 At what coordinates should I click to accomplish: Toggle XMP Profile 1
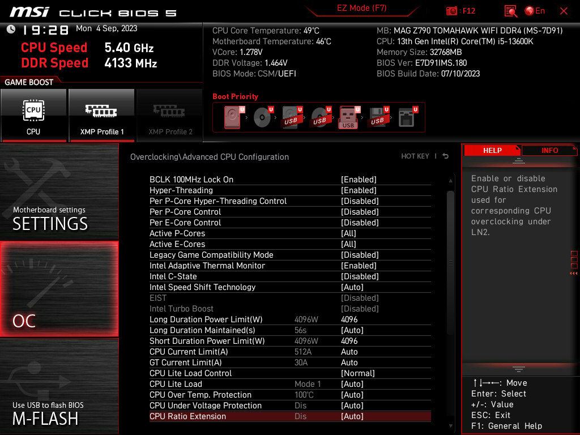pos(102,115)
